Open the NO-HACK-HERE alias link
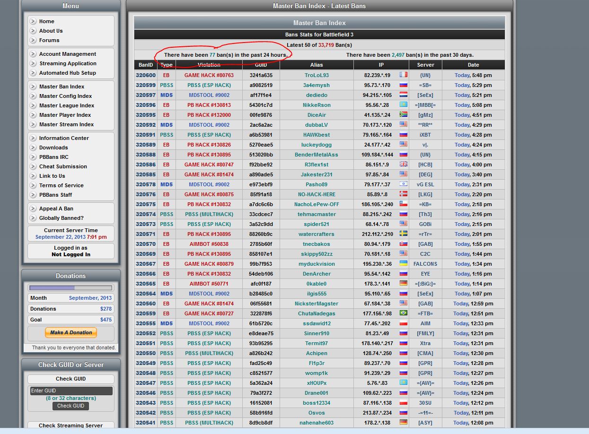 pos(316,194)
